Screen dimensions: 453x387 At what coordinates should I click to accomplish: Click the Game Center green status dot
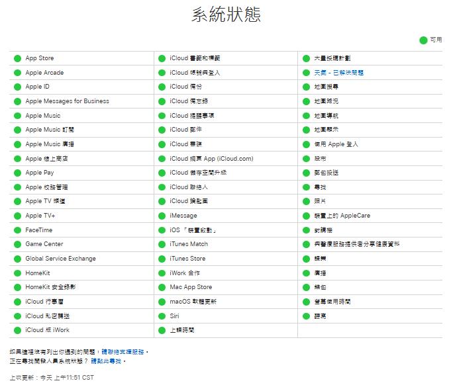[x=18, y=244]
